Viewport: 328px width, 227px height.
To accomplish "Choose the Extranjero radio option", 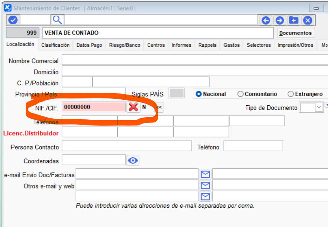I will coord(291,94).
